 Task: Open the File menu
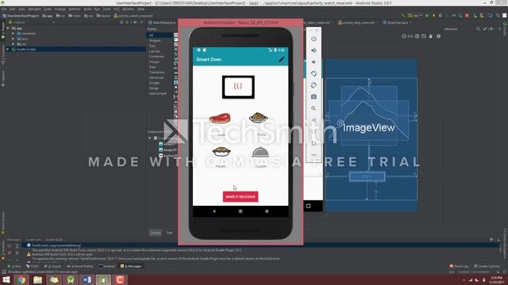(4, 9)
